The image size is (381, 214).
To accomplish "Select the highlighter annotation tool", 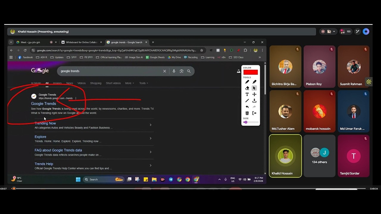I will coord(254,82).
